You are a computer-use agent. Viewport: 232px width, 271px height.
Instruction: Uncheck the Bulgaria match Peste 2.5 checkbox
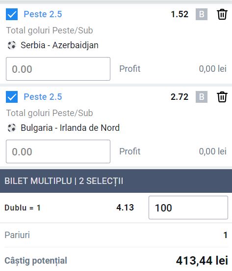pos(12,97)
